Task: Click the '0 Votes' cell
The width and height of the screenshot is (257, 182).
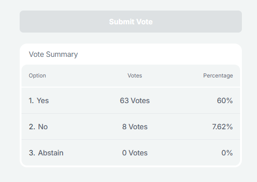Action: [135, 153]
